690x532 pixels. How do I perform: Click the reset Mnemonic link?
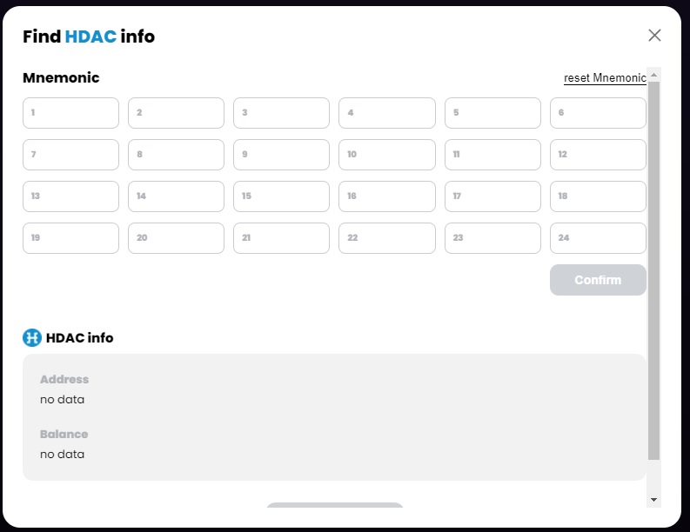coord(605,78)
